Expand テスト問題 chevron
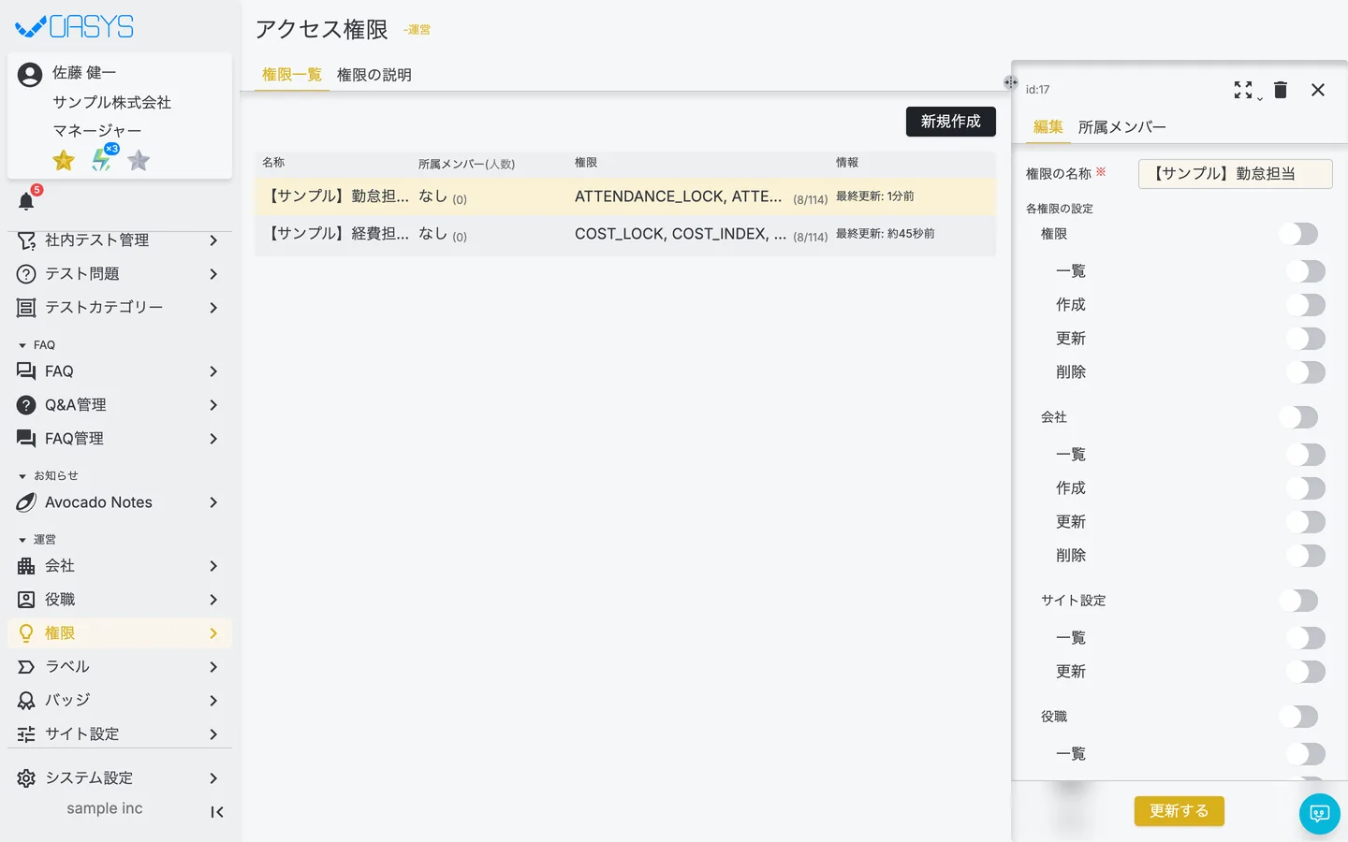 point(213,274)
